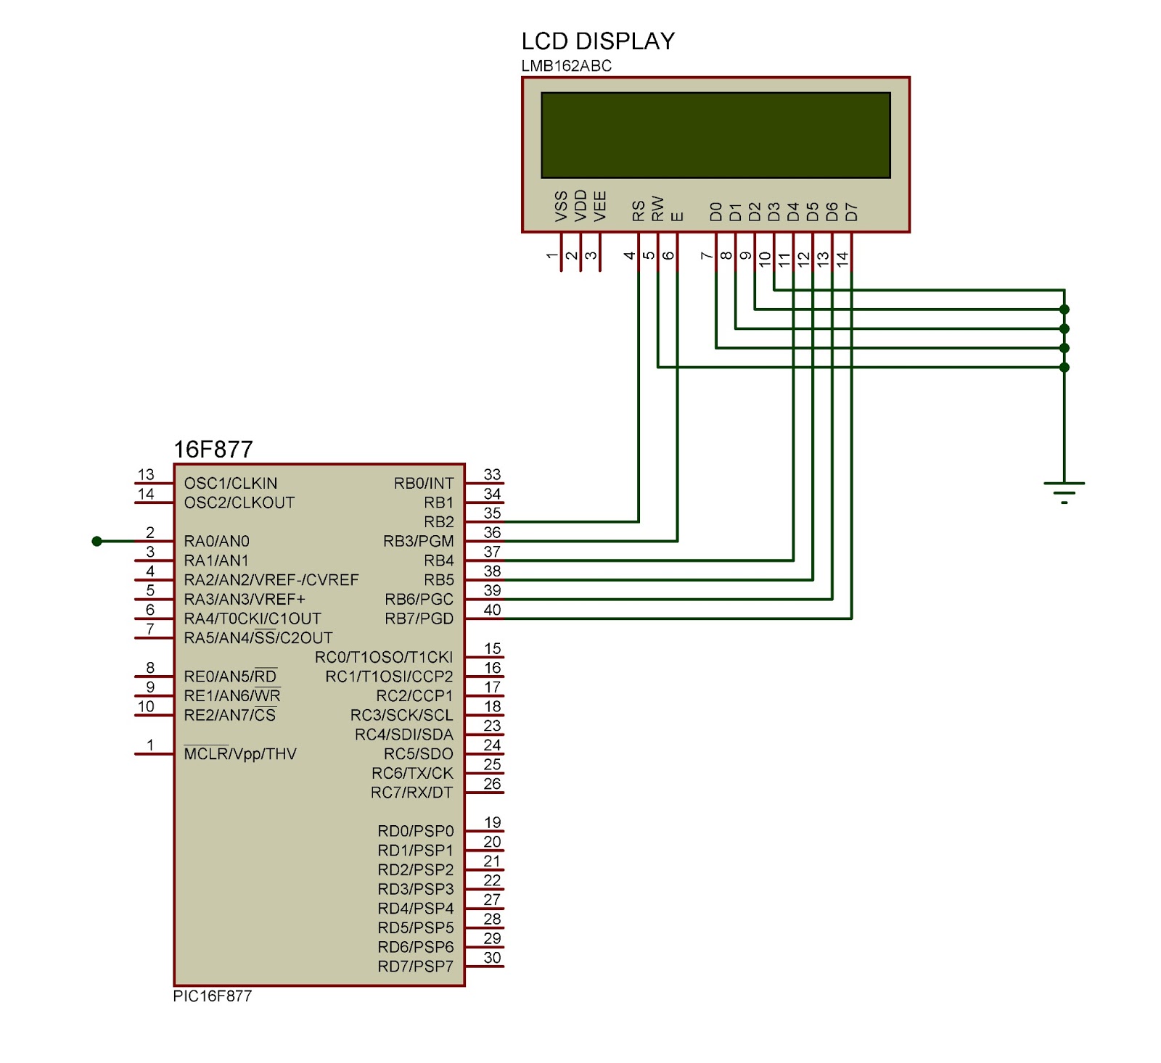Select the RC5/SDO pin label
The height and width of the screenshot is (1063, 1161).
point(419,754)
